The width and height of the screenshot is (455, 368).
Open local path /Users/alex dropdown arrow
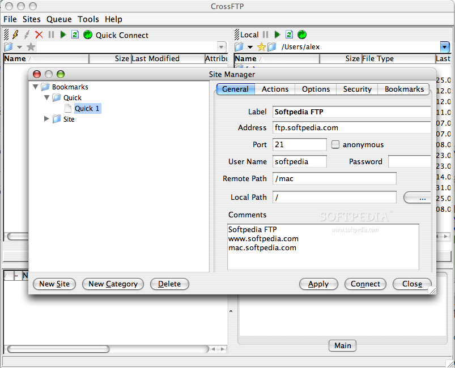(x=445, y=46)
